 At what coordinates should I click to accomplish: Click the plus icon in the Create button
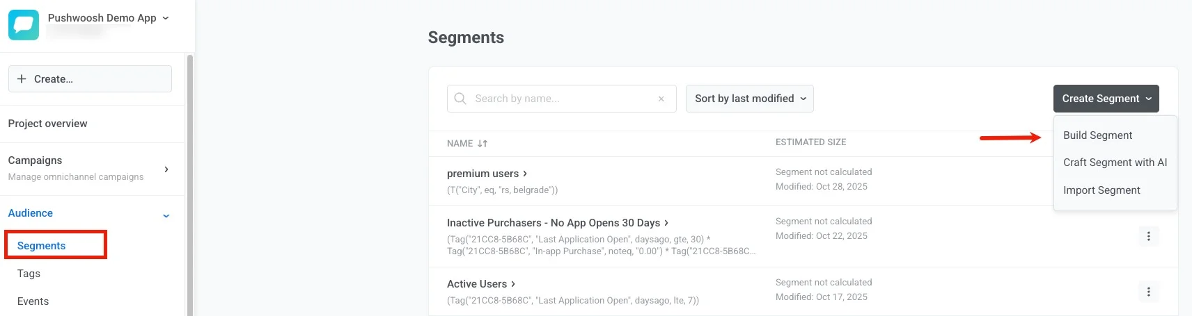(x=22, y=79)
